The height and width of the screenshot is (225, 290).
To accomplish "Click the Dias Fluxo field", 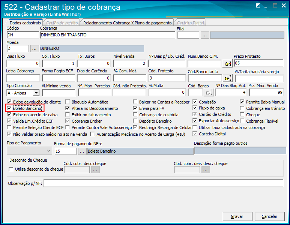I will point(23,63).
